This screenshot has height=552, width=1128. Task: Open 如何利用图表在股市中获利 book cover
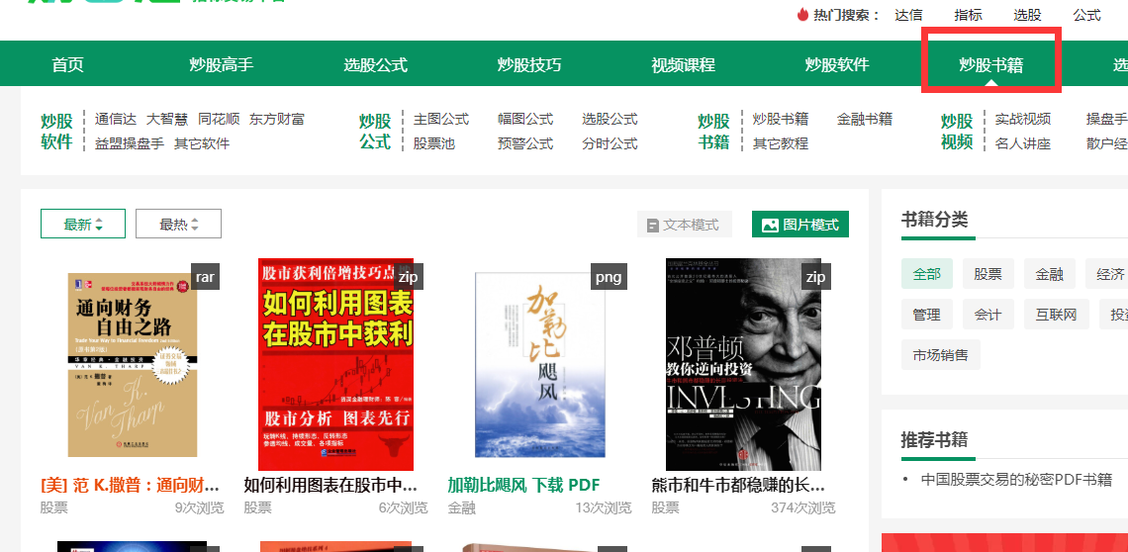click(x=336, y=364)
